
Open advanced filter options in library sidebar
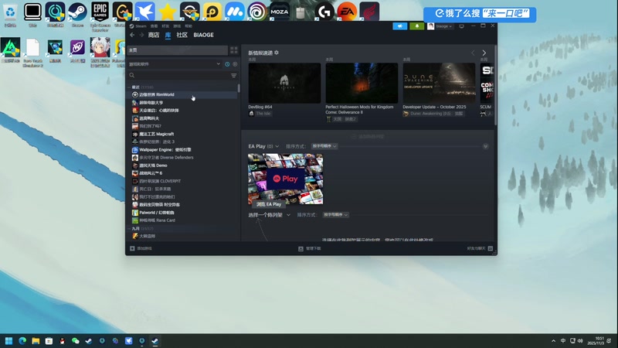tap(234, 75)
